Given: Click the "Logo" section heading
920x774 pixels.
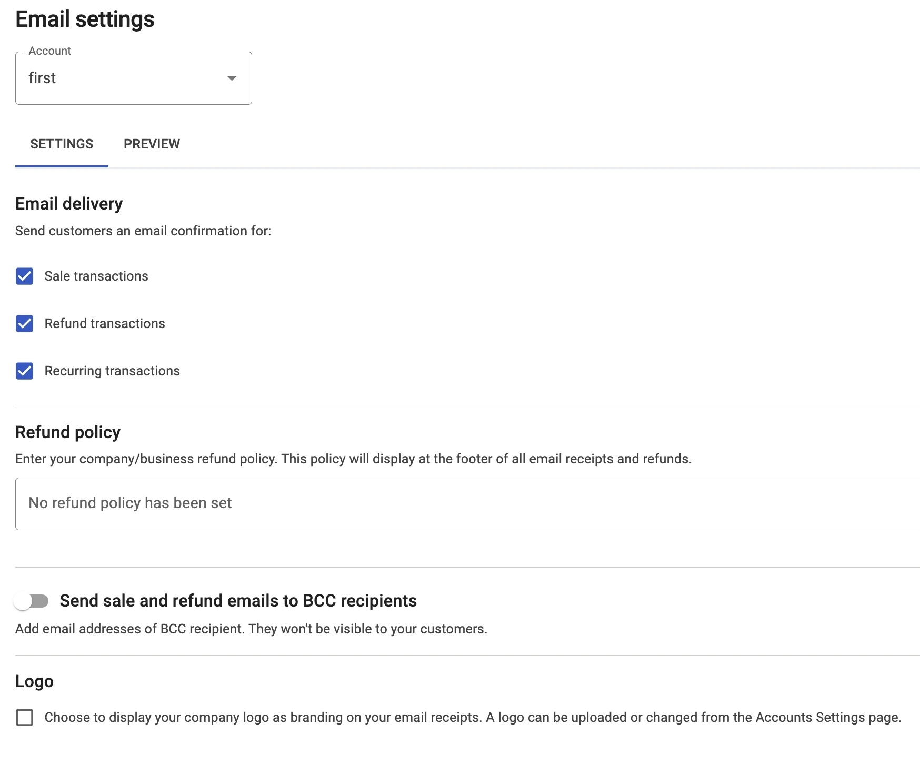Looking at the screenshot, I should 34,681.
